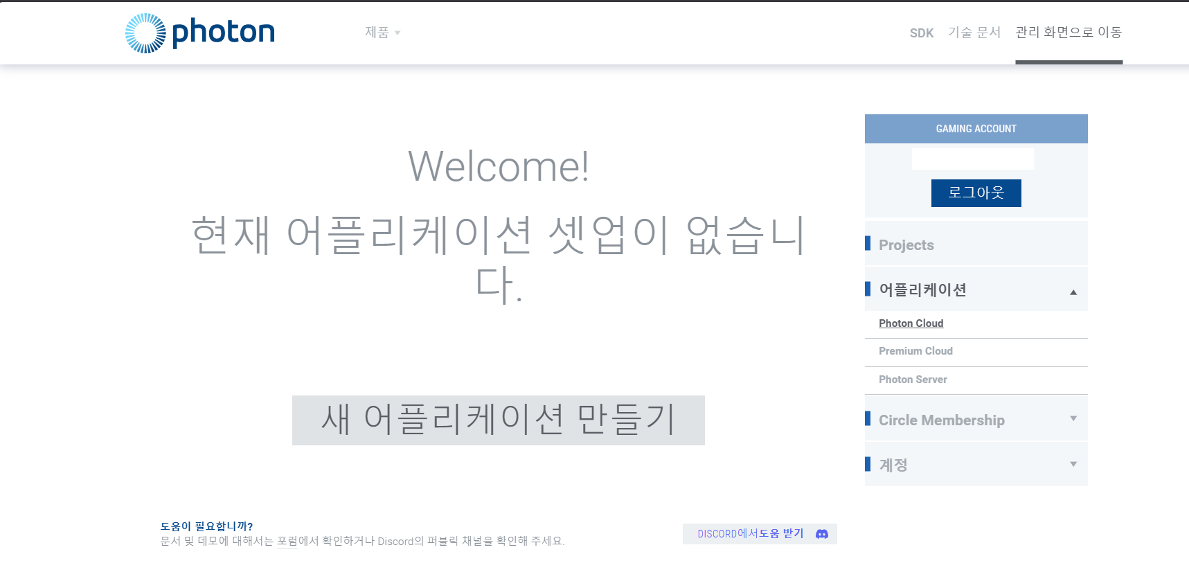Open Photon Cloud link
The width and height of the screenshot is (1189, 588).
[x=911, y=323]
